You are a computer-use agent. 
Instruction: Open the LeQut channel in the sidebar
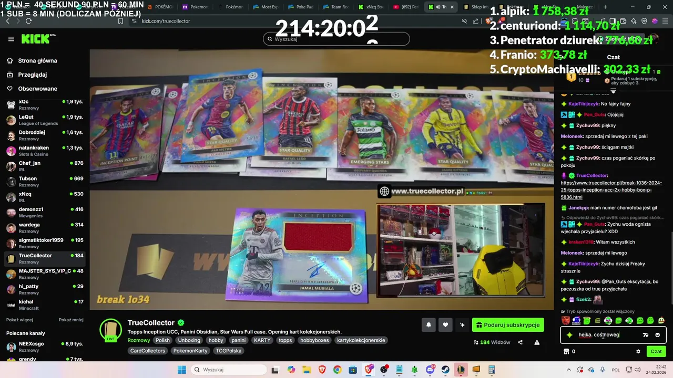[45, 120]
